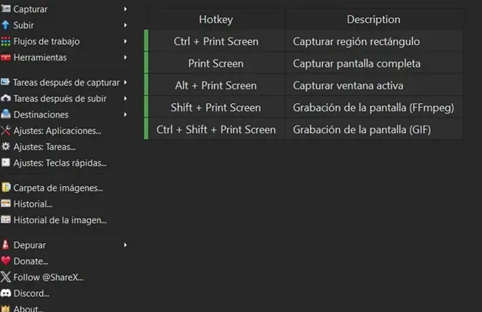Click the Flujos de trabajo grid icon

click(x=6, y=41)
